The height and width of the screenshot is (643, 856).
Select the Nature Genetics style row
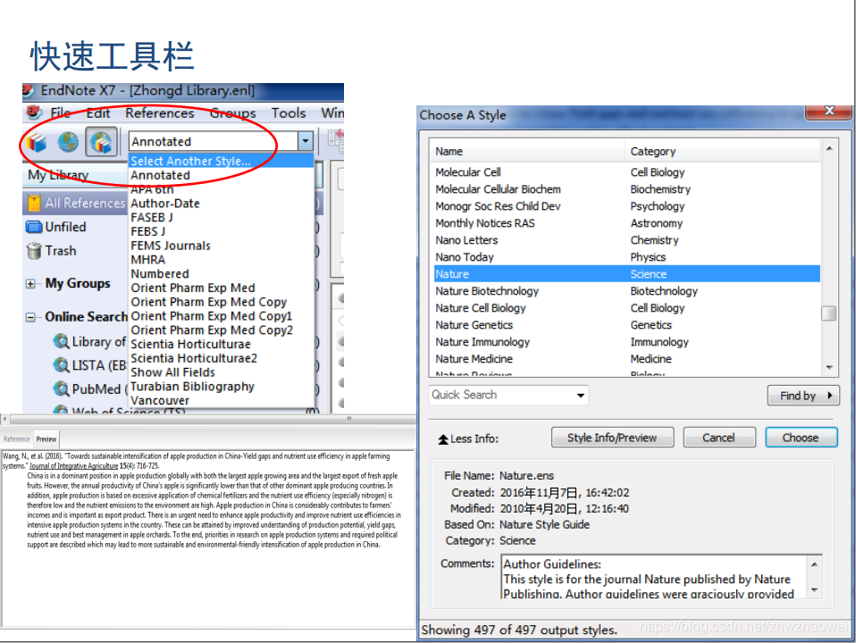tap(626, 325)
